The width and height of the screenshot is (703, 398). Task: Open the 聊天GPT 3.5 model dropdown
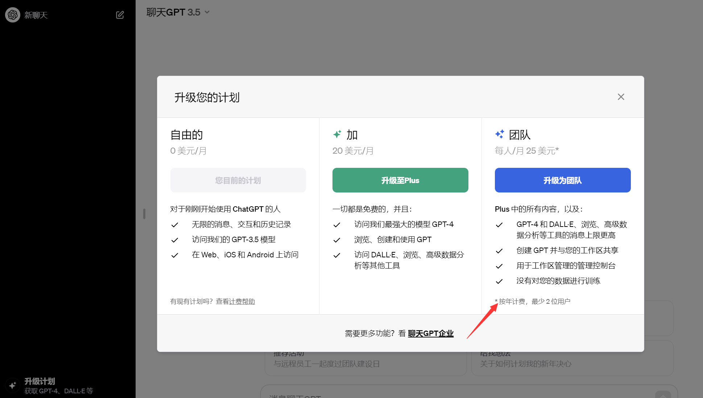point(178,12)
